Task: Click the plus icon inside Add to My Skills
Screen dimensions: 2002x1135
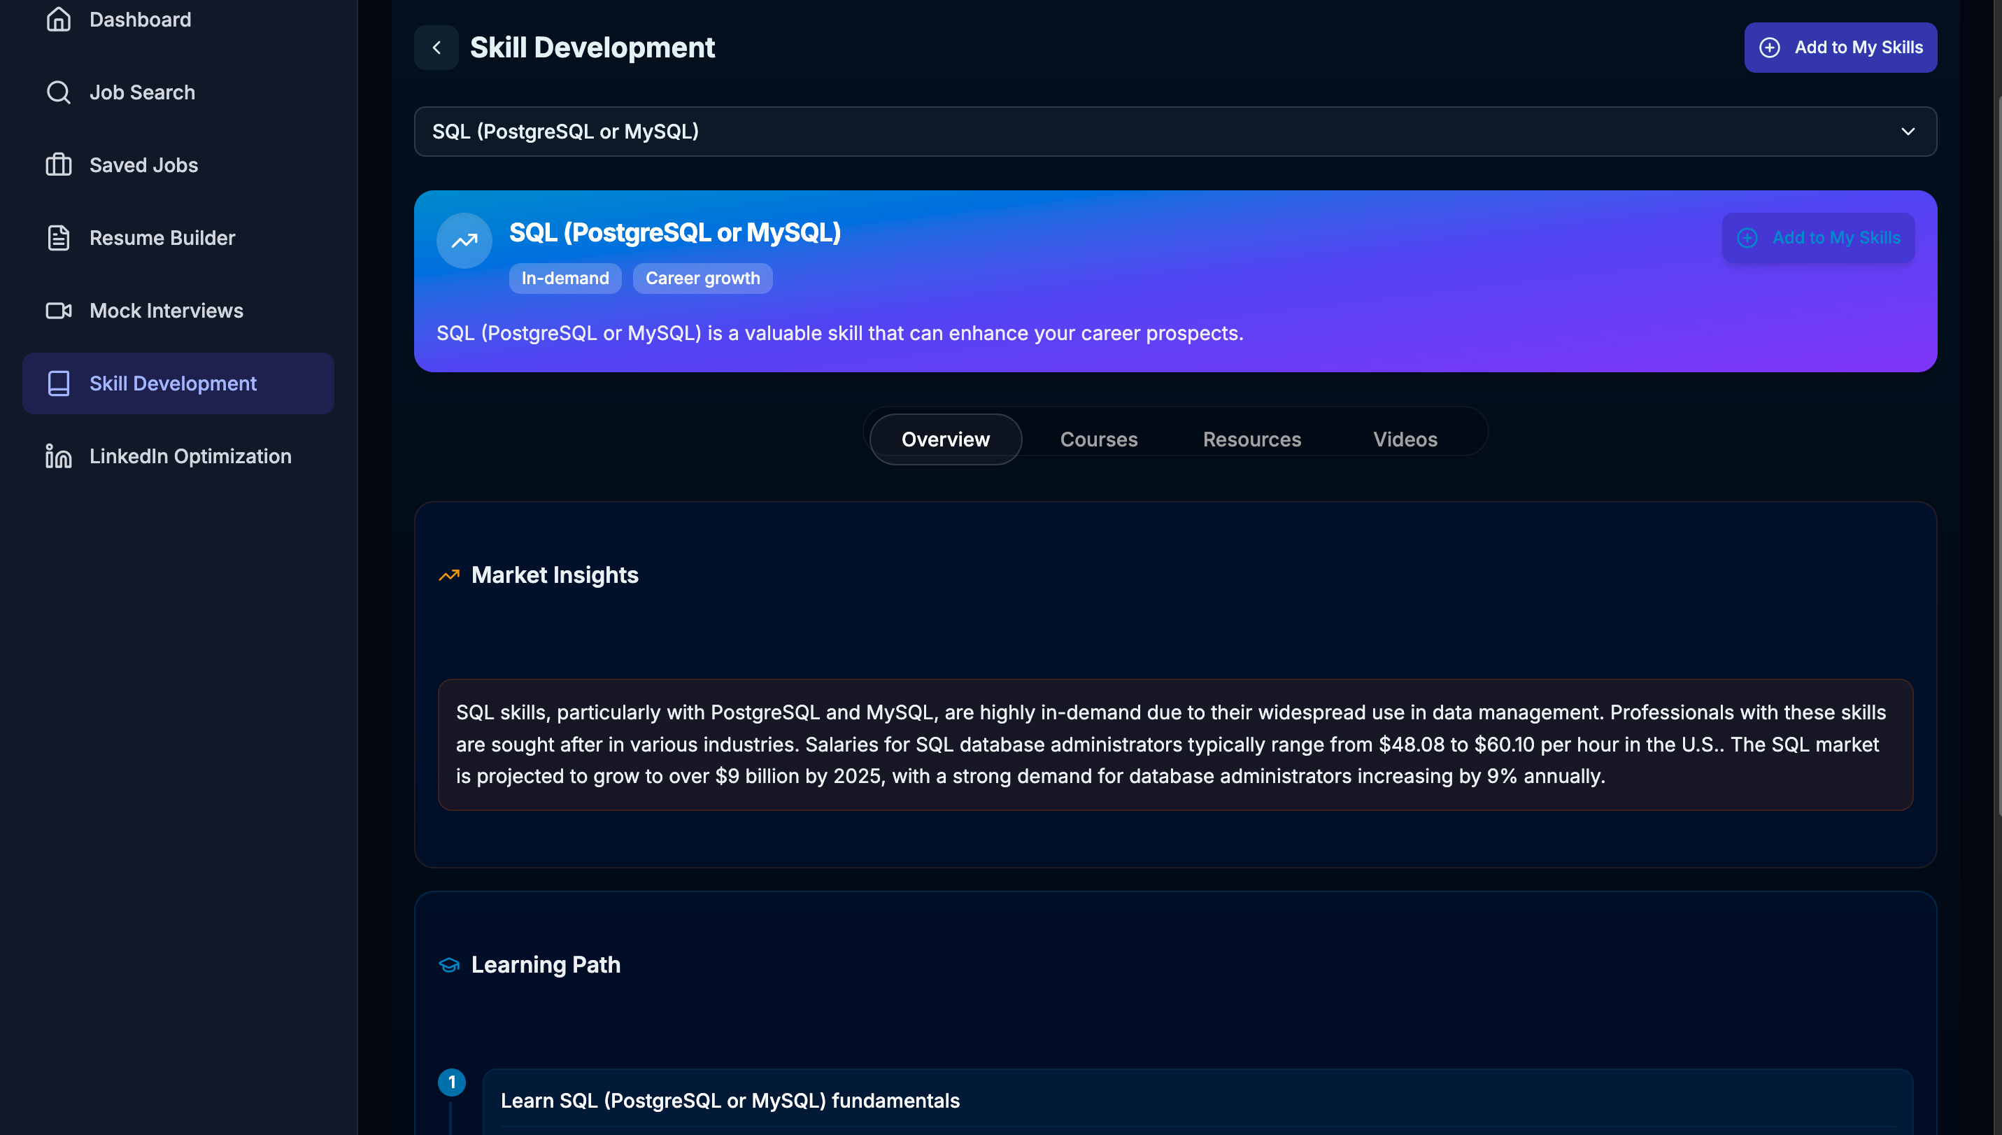Action: click(1770, 48)
